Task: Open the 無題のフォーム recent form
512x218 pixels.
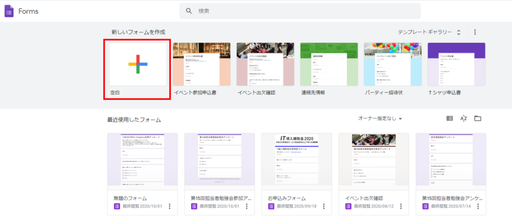Action: coord(142,174)
